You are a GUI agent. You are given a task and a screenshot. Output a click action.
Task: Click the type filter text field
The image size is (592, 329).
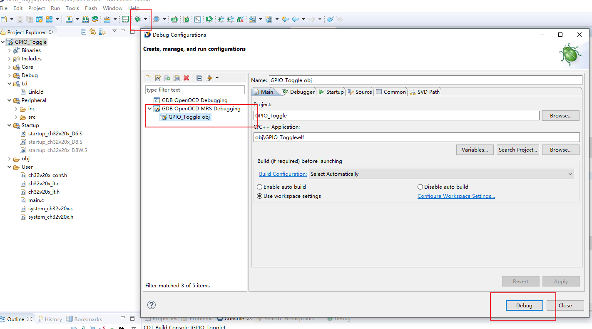pyautogui.click(x=195, y=90)
